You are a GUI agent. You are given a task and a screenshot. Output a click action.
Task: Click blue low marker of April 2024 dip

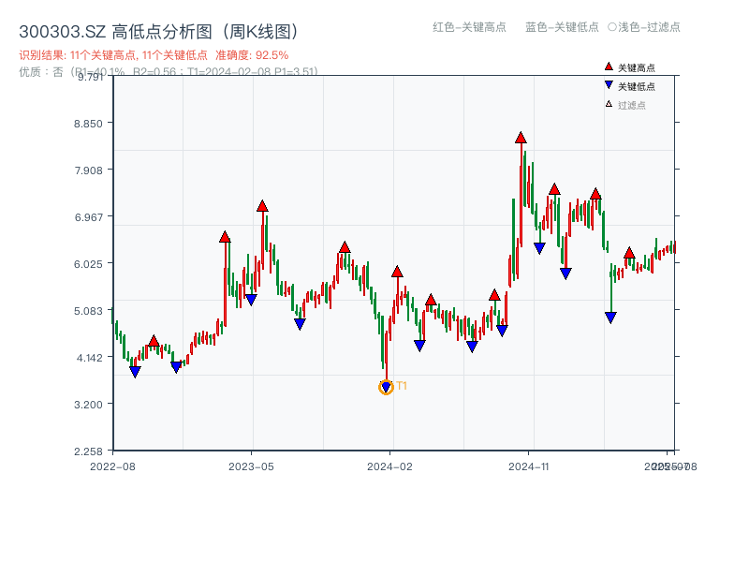[419, 346]
